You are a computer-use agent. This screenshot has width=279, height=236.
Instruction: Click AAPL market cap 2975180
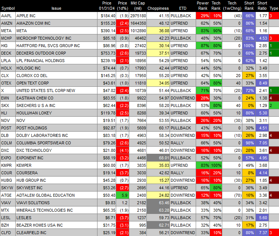click(x=138, y=16)
